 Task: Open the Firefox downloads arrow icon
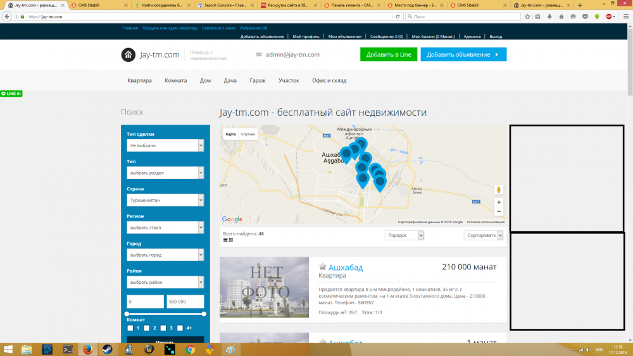click(549, 16)
